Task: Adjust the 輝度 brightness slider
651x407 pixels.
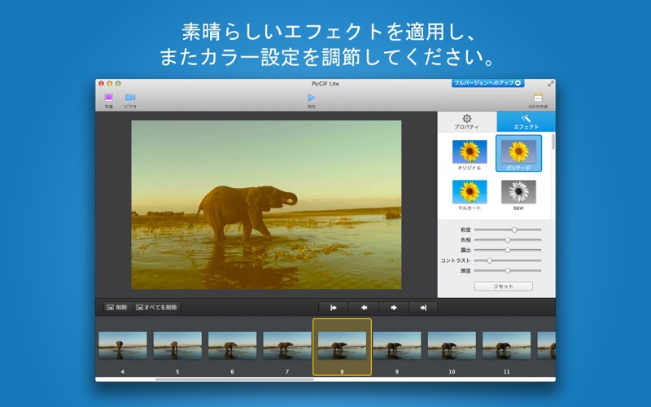Action: pos(508,271)
